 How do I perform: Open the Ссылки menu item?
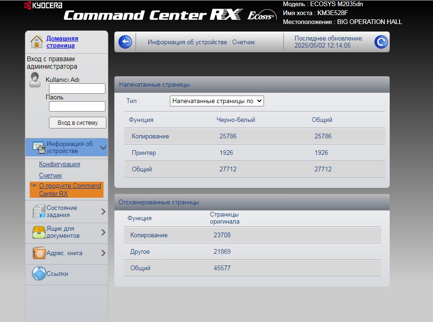57,274
